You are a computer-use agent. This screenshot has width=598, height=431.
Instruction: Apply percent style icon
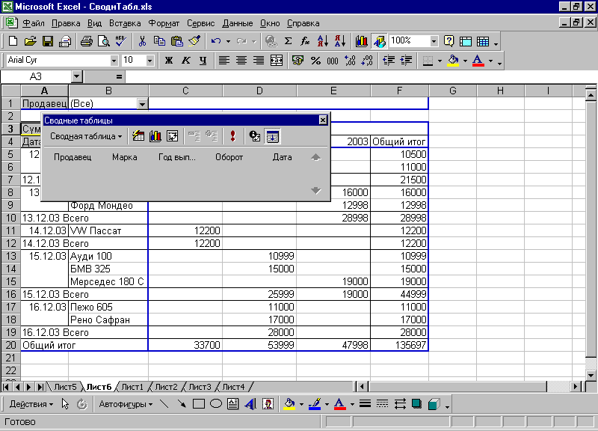[x=315, y=61]
